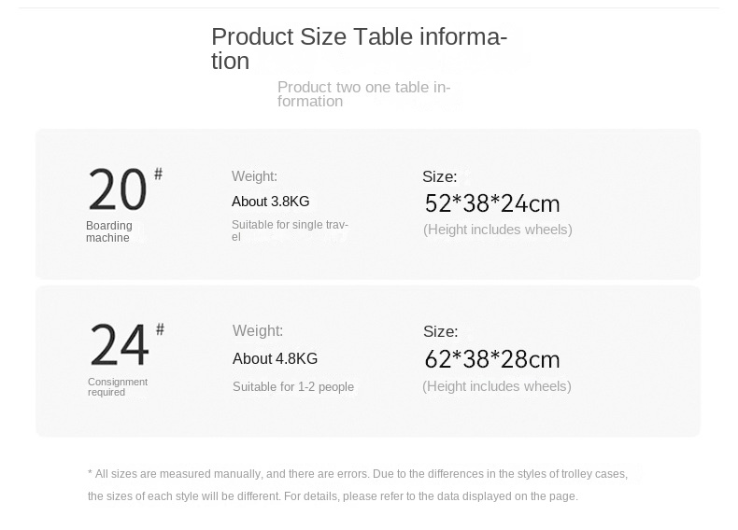Image resolution: width=738 pixels, height=530 pixels.
Task: Click the Height includes wheels note under 52*38*24cm
Action: point(497,230)
